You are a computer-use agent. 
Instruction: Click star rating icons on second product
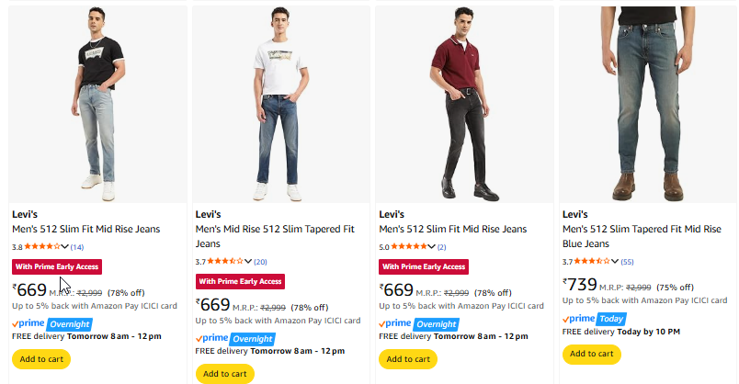click(x=225, y=262)
